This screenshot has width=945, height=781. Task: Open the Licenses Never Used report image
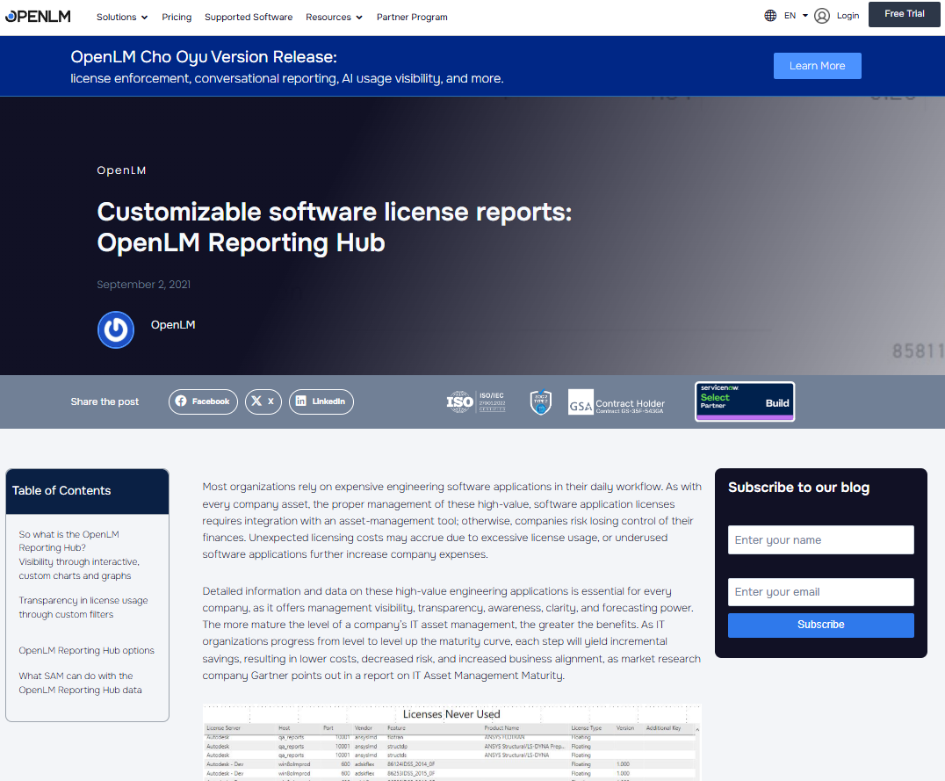click(x=451, y=742)
